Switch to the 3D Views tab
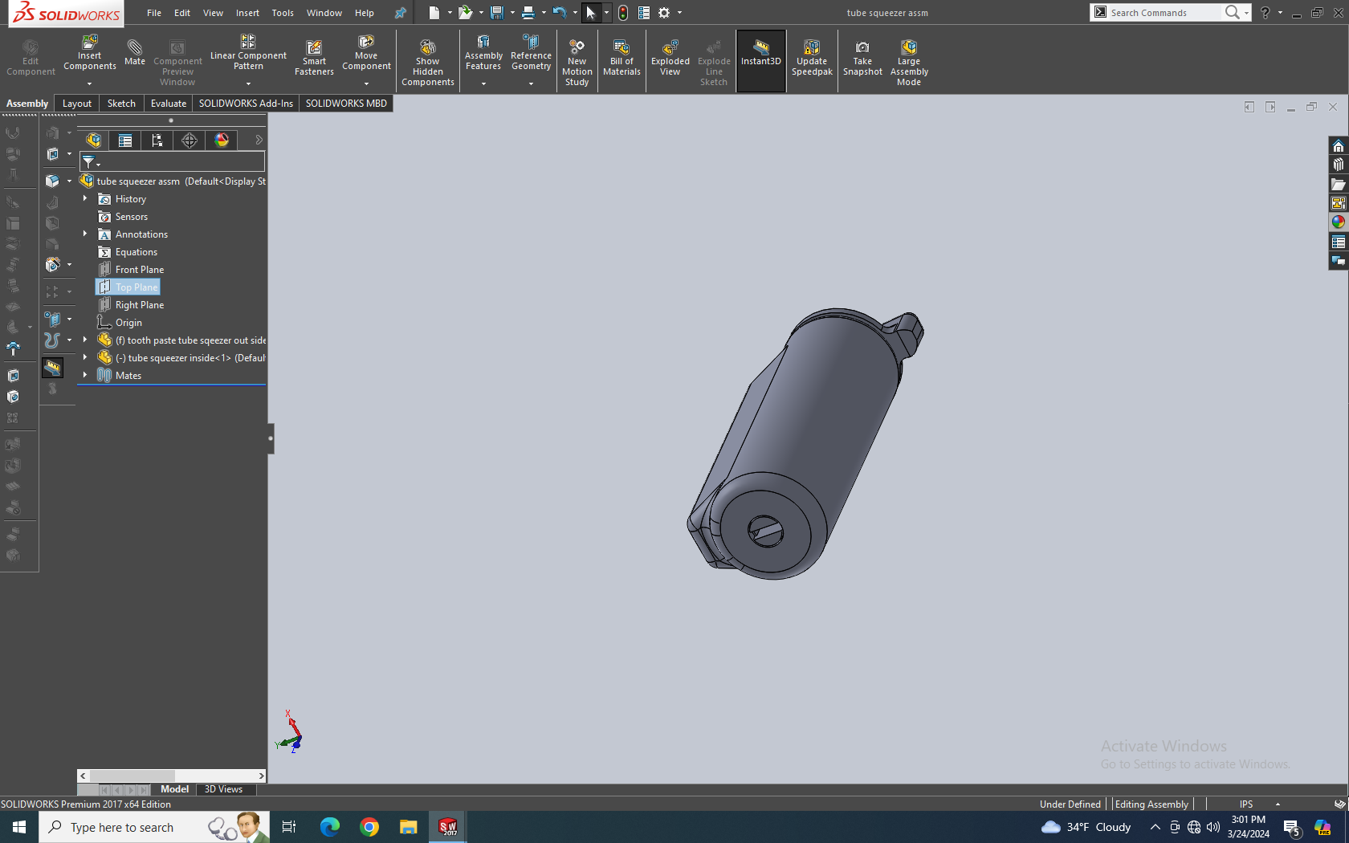The width and height of the screenshot is (1349, 843). tap(223, 789)
